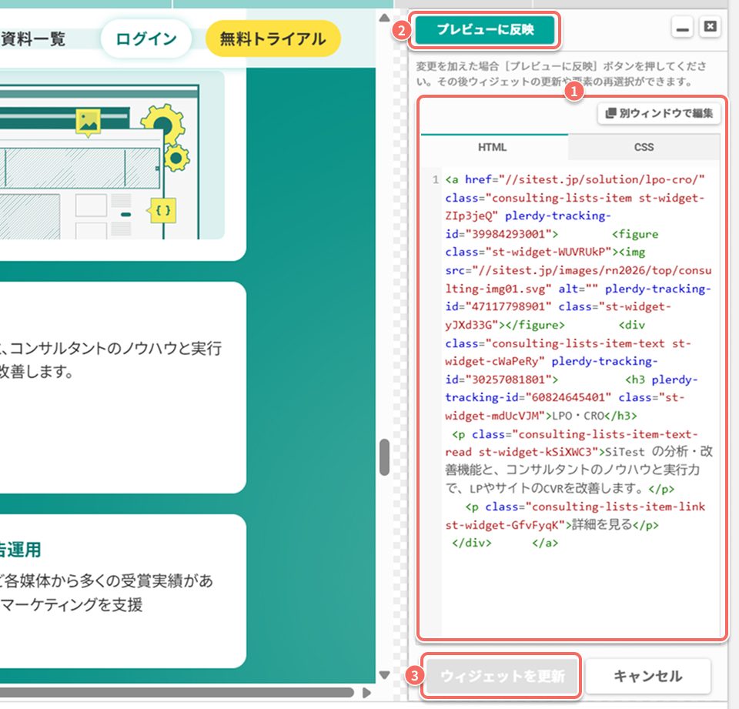Minimize the widget editor panel
This screenshot has width=739, height=709.
(x=682, y=28)
